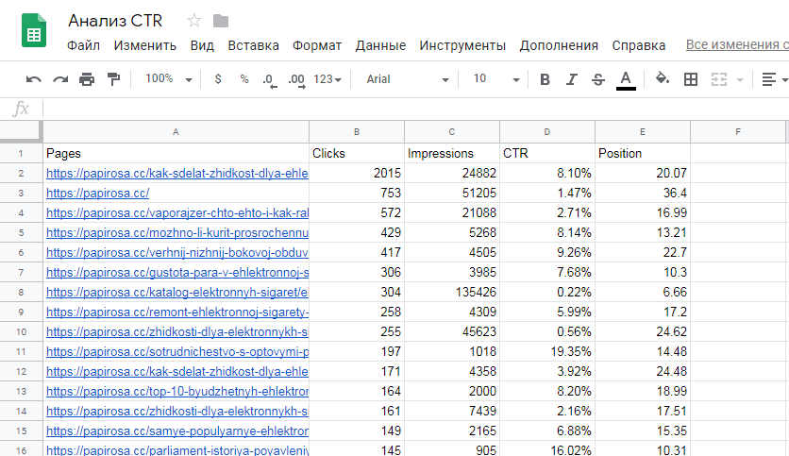Open the Изменить menu
Image resolution: width=789 pixels, height=456 pixels.
145,45
